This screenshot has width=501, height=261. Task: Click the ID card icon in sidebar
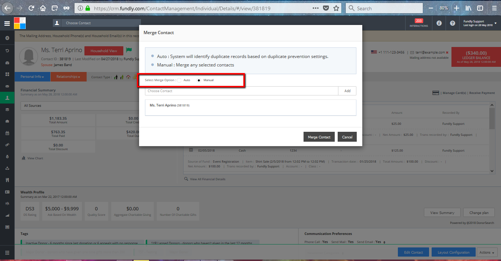(7, 192)
